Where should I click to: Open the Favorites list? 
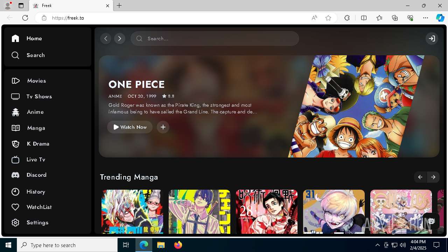[x=379, y=18]
